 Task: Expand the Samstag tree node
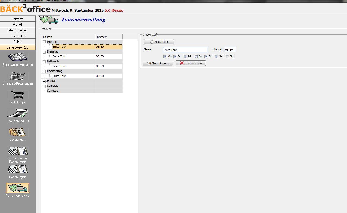click(x=44, y=86)
